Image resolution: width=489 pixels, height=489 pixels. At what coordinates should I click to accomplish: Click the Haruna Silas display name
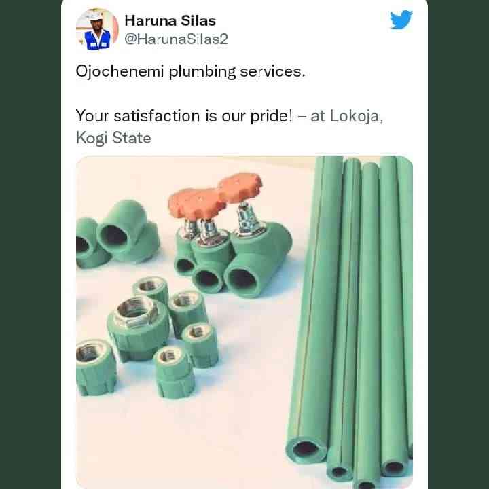170,21
